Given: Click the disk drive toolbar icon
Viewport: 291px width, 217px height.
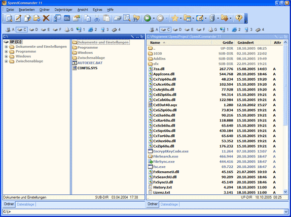Looking at the screenshot, I should pyautogui.click(x=117, y=18).
